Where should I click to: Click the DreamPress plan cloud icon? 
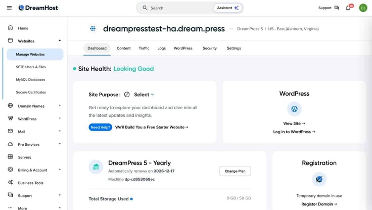pos(96,167)
